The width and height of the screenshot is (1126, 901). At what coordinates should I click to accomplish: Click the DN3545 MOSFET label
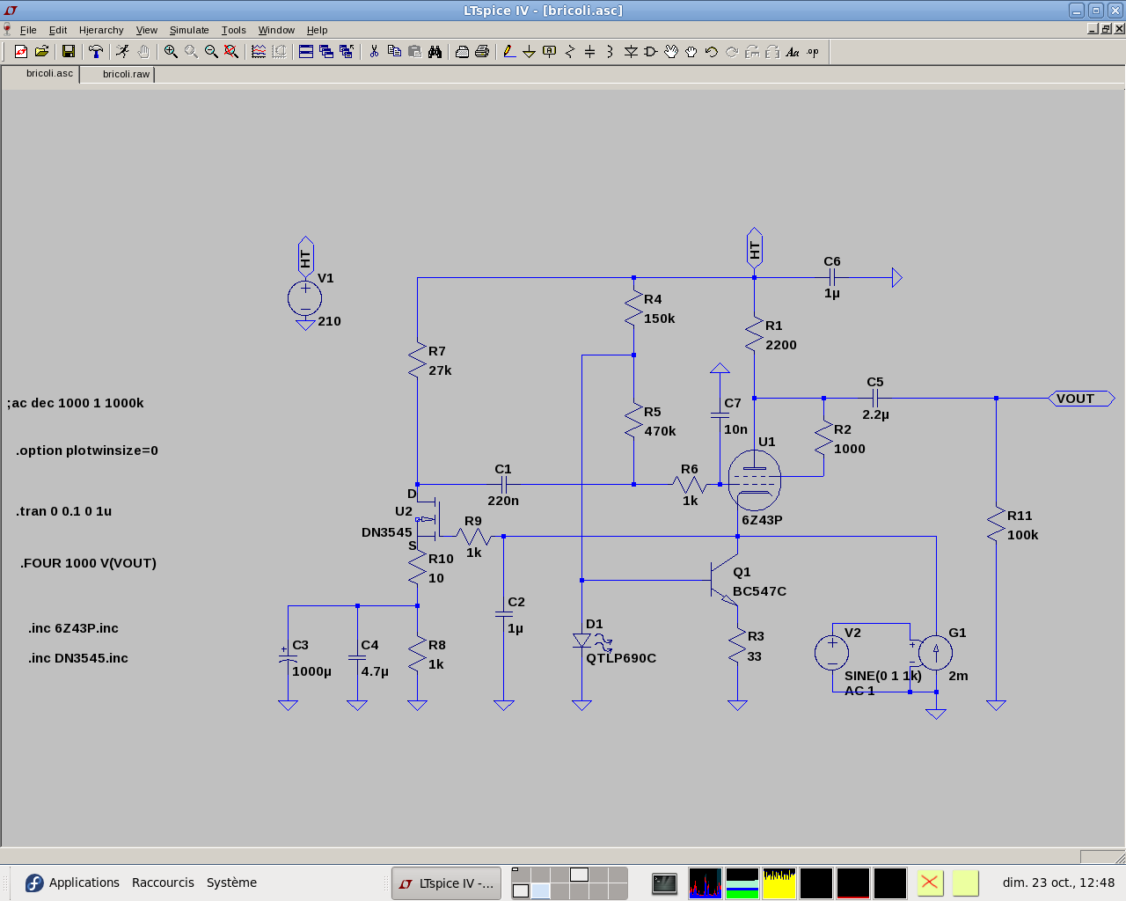387,532
